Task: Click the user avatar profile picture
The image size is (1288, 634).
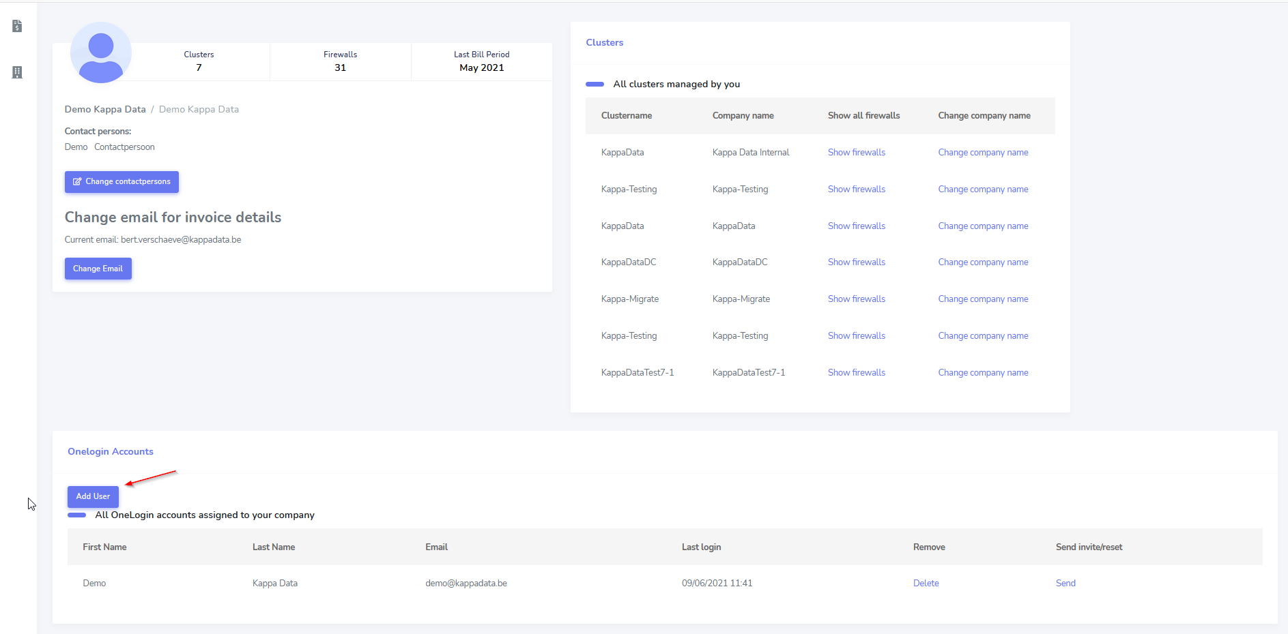Action: tap(101, 53)
